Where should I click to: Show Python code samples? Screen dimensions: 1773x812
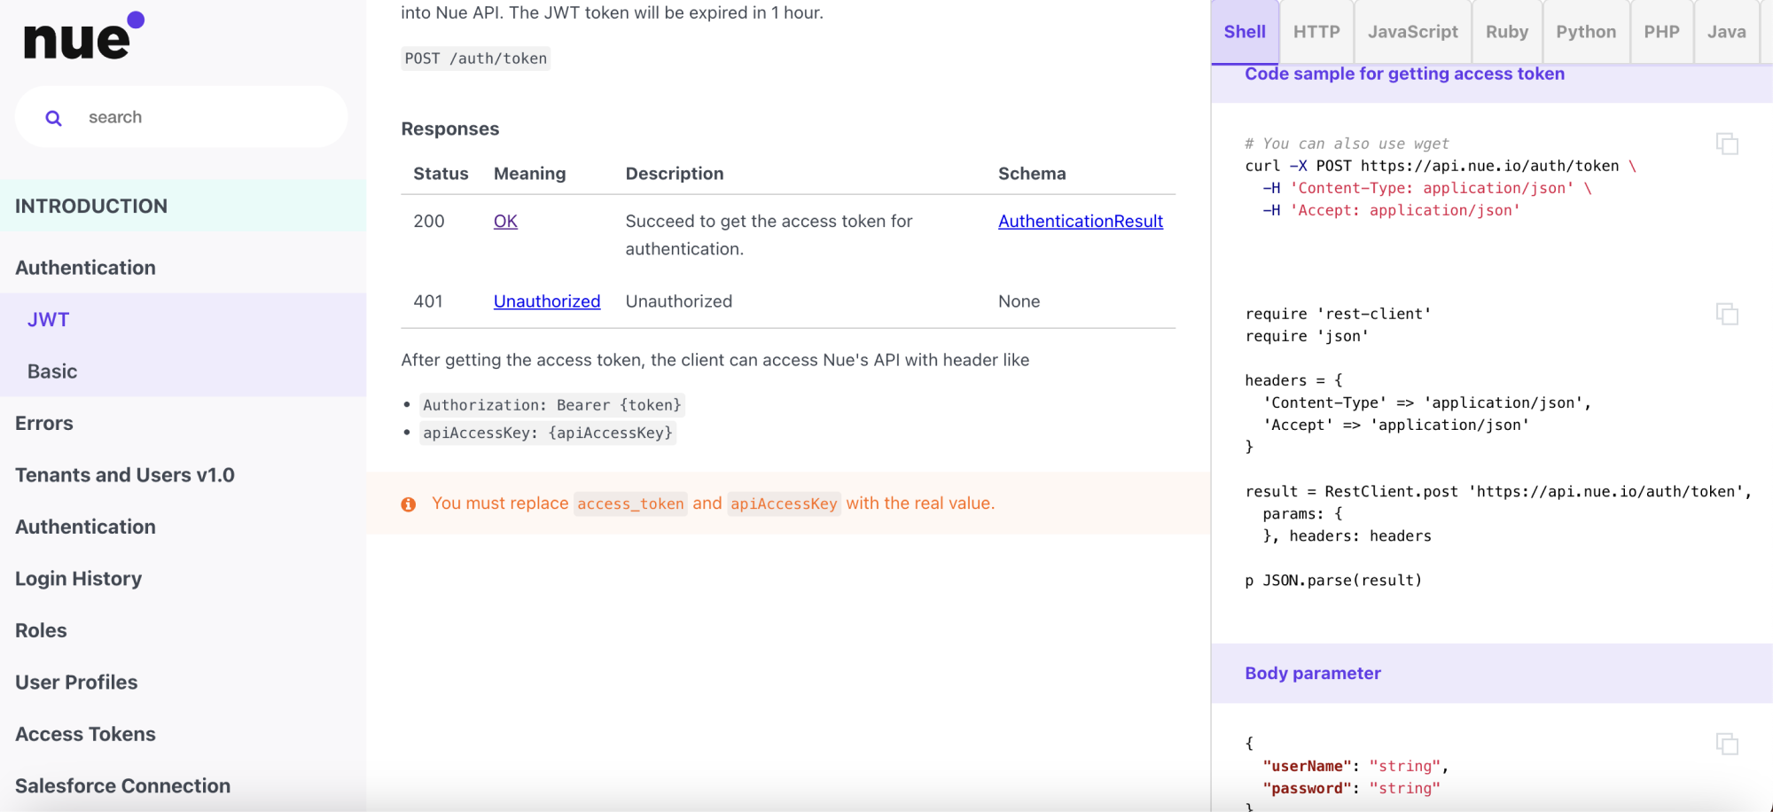coord(1585,32)
